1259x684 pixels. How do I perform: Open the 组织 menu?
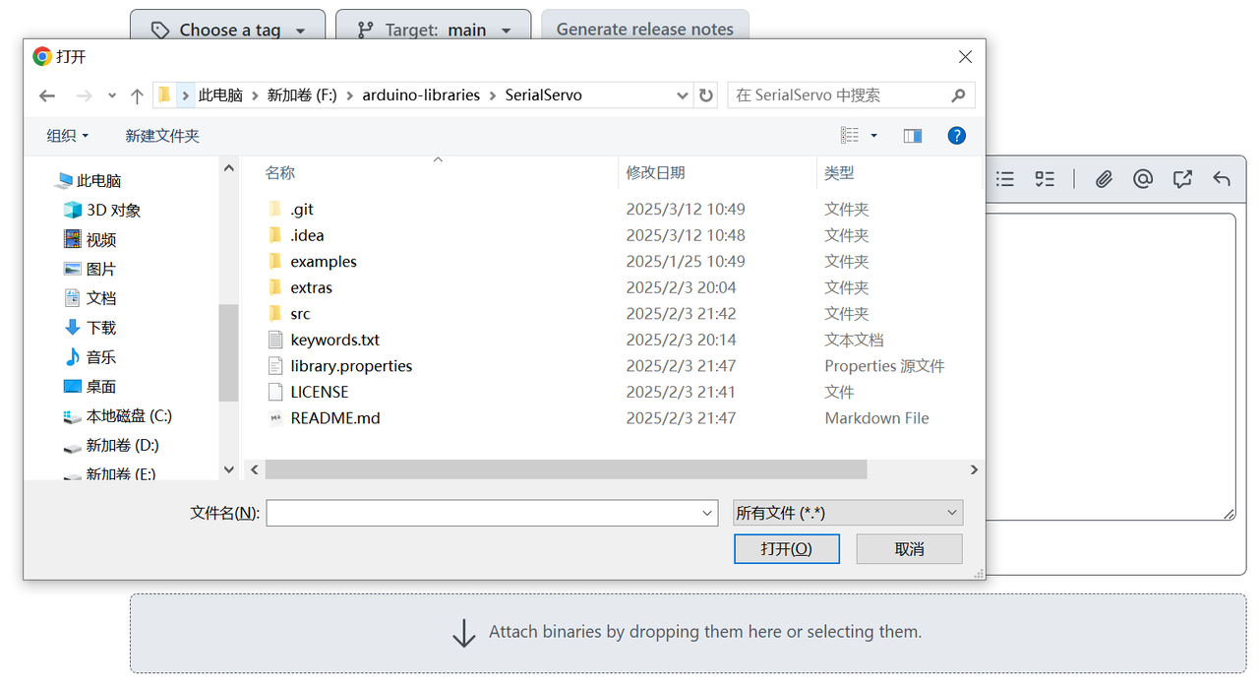[67, 136]
